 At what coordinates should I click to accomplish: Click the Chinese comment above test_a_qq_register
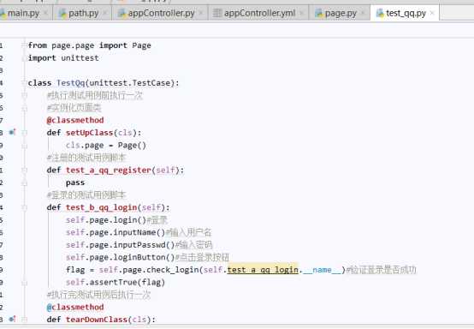(86, 158)
